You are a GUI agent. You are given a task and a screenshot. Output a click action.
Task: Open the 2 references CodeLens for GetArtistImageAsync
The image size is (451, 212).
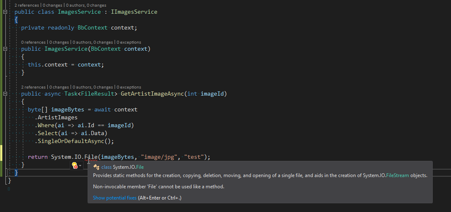(33, 87)
